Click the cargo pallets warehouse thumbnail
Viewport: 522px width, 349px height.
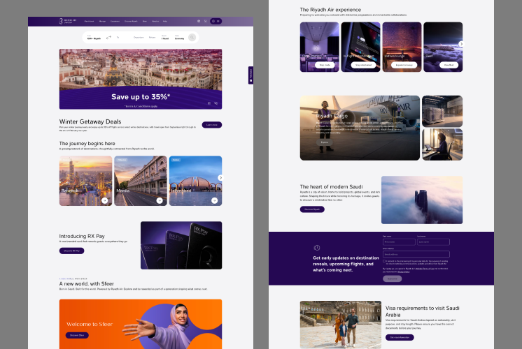pyautogui.click(x=442, y=111)
